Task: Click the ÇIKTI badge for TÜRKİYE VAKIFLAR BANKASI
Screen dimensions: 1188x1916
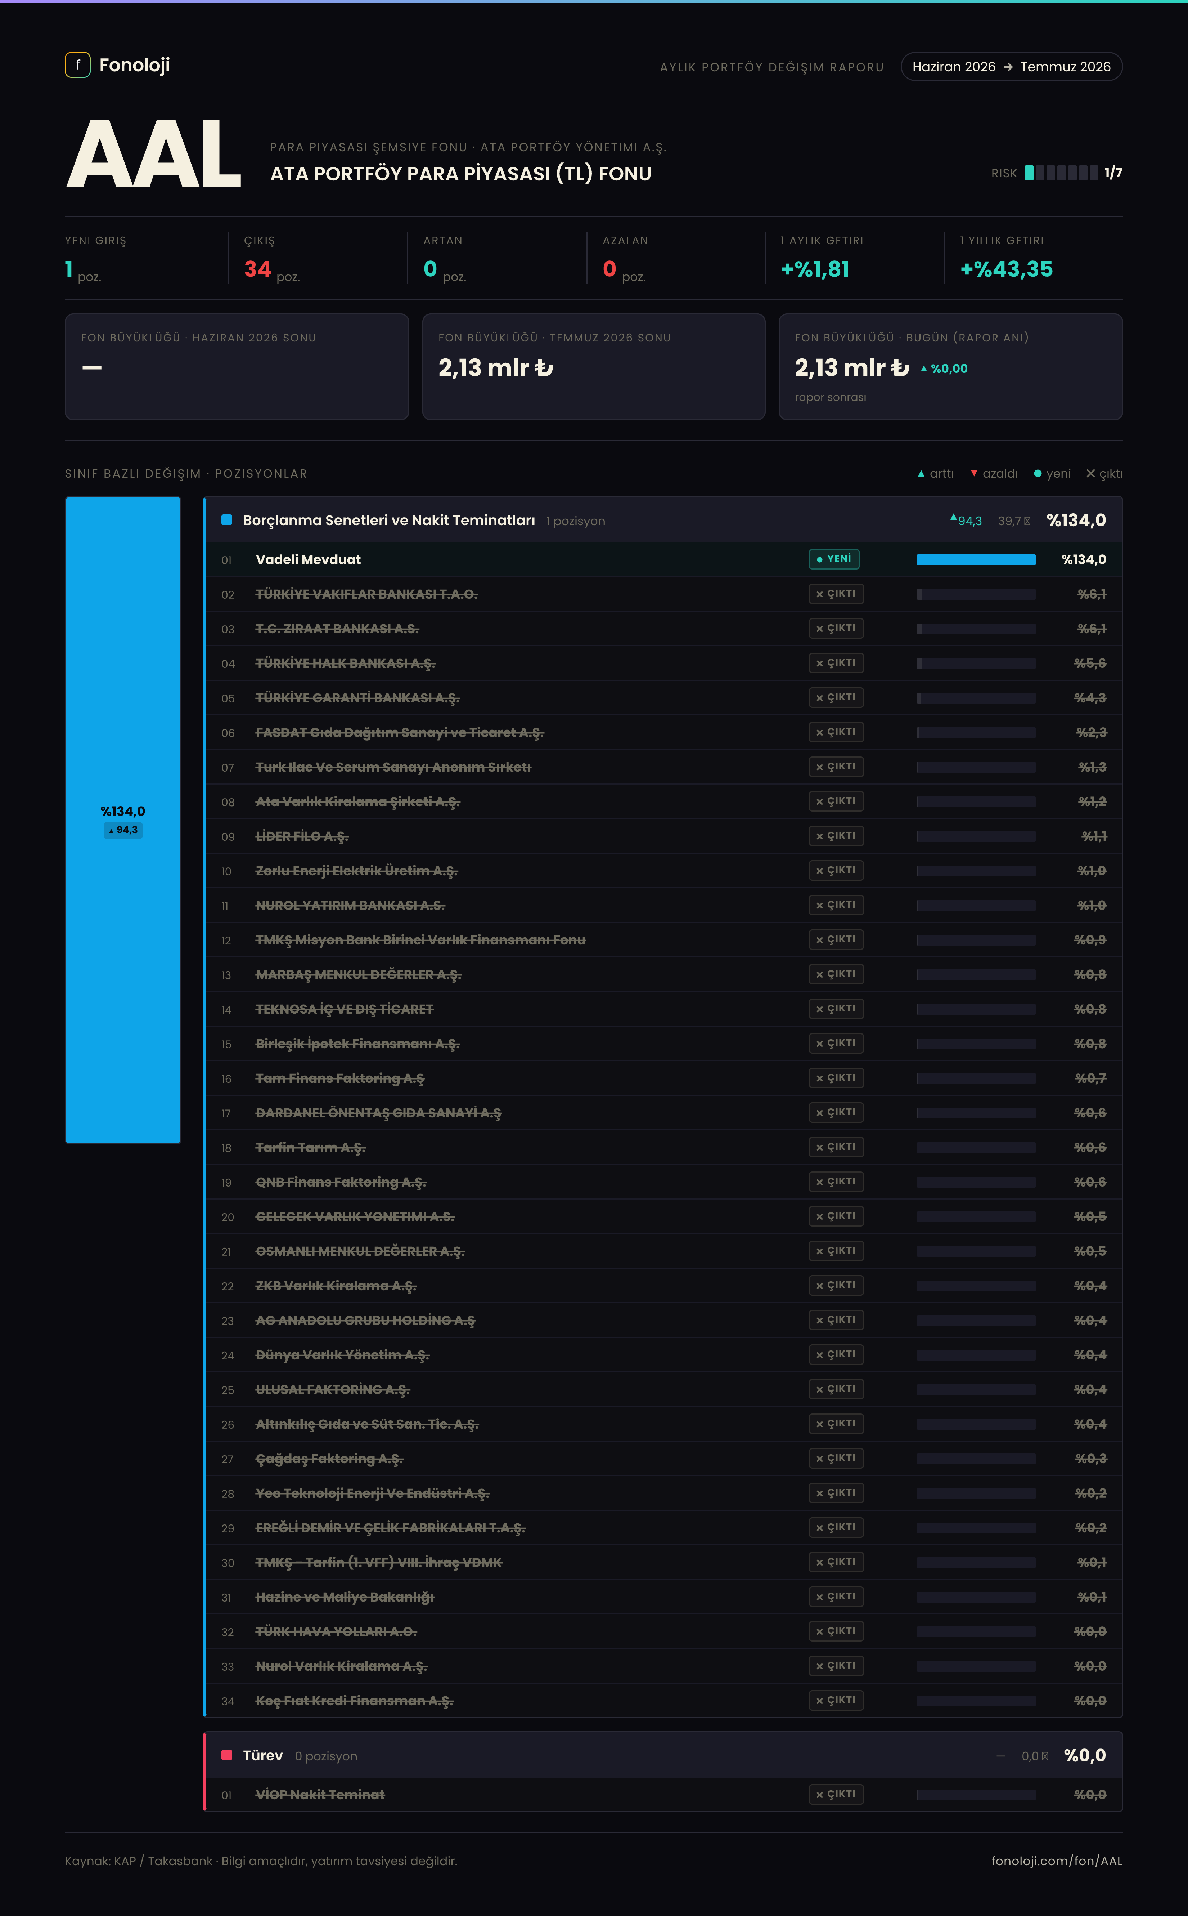Action: [836, 594]
